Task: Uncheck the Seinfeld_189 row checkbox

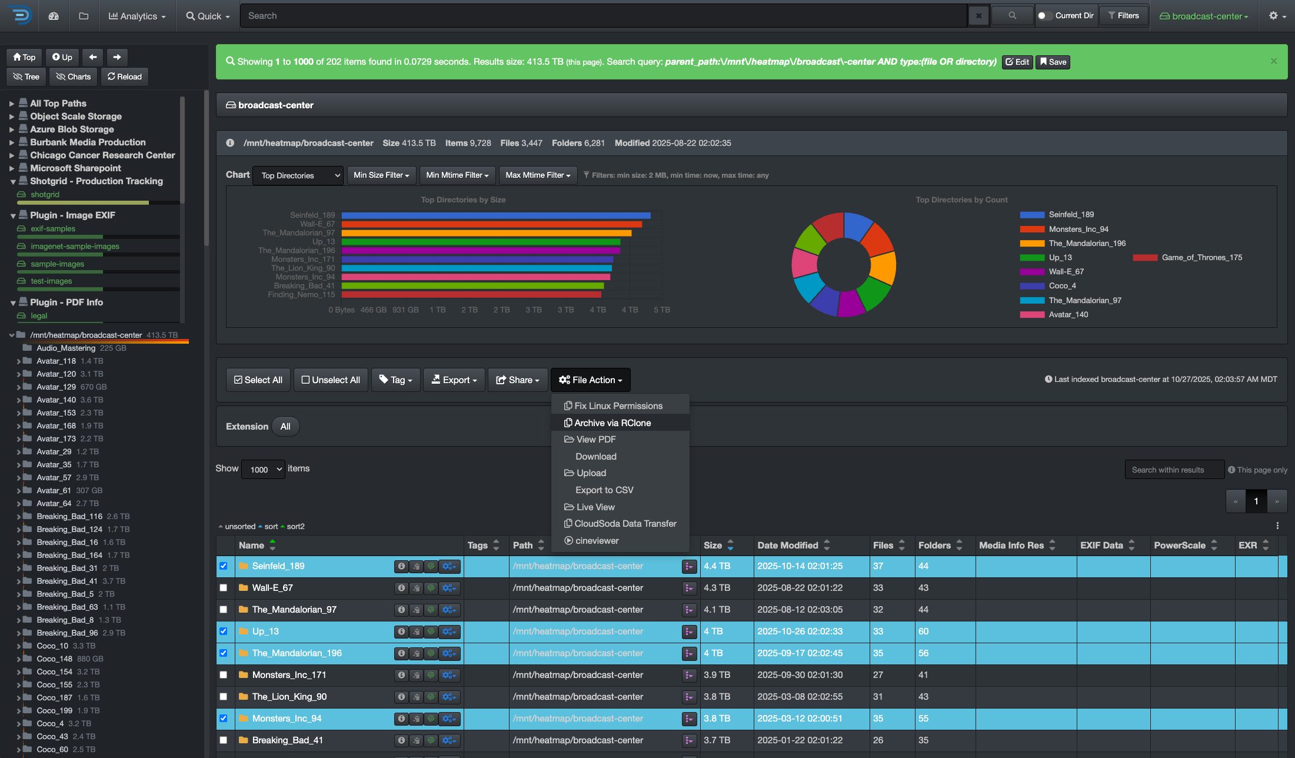Action: [x=224, y=566]
